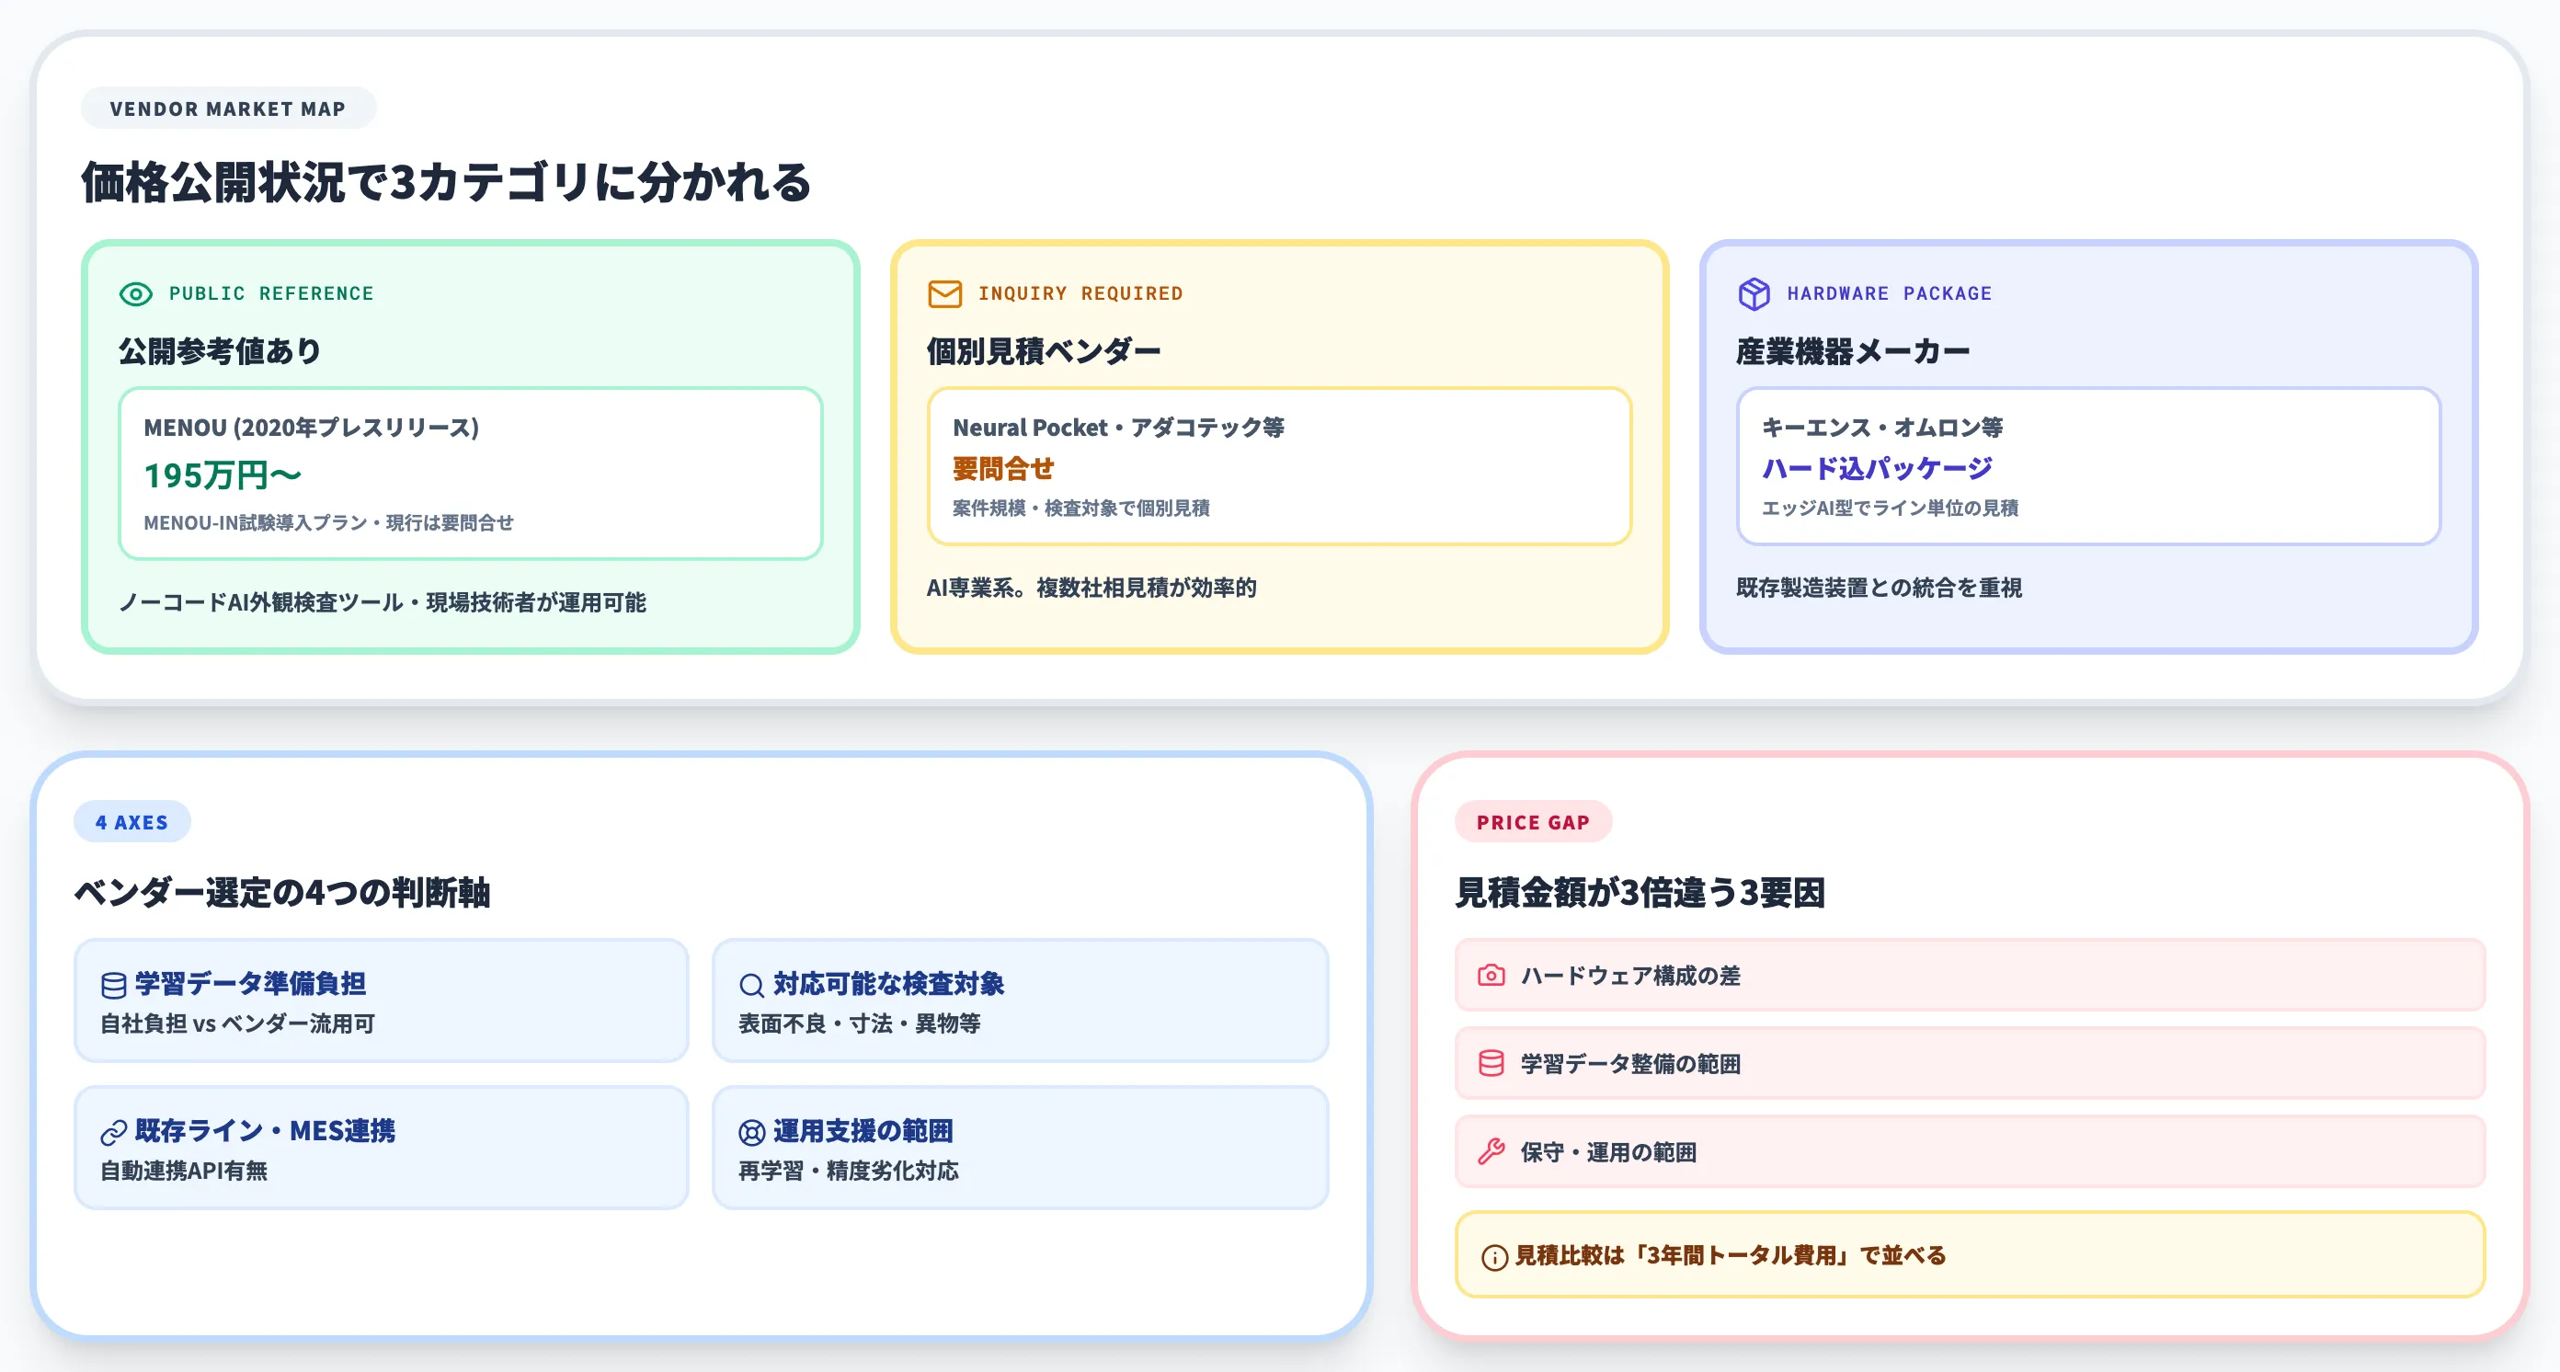Select the 4 AXES badge

pos(132,821)
